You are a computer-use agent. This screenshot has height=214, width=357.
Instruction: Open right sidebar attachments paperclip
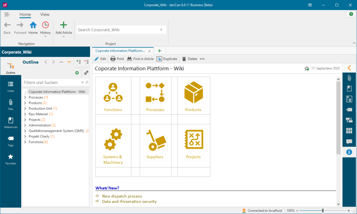pos(349,78)
